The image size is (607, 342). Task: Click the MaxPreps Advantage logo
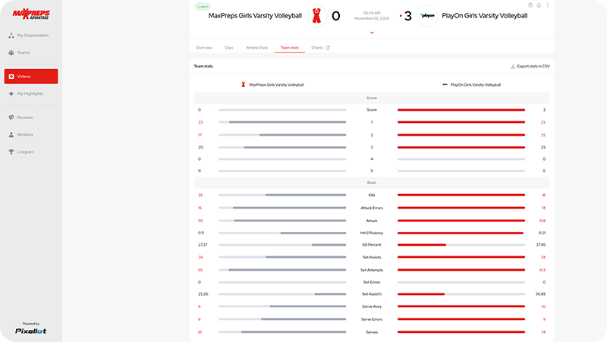31,14
